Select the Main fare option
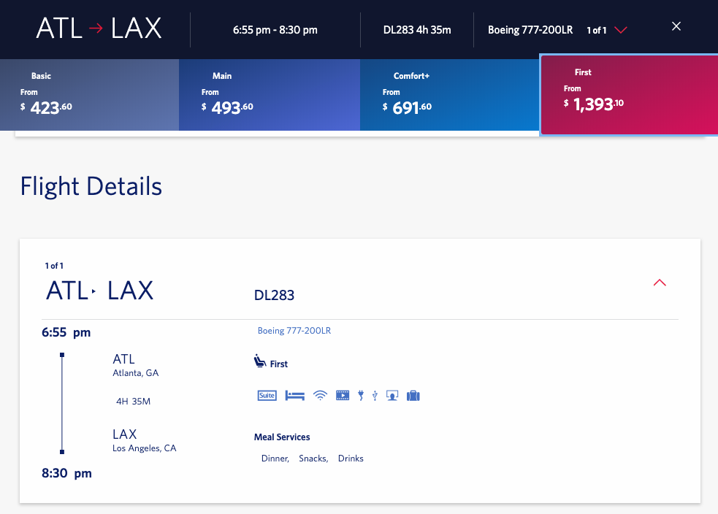Image resolution: width=718 pixels, height=514 pixels. (x=269, y=95)
